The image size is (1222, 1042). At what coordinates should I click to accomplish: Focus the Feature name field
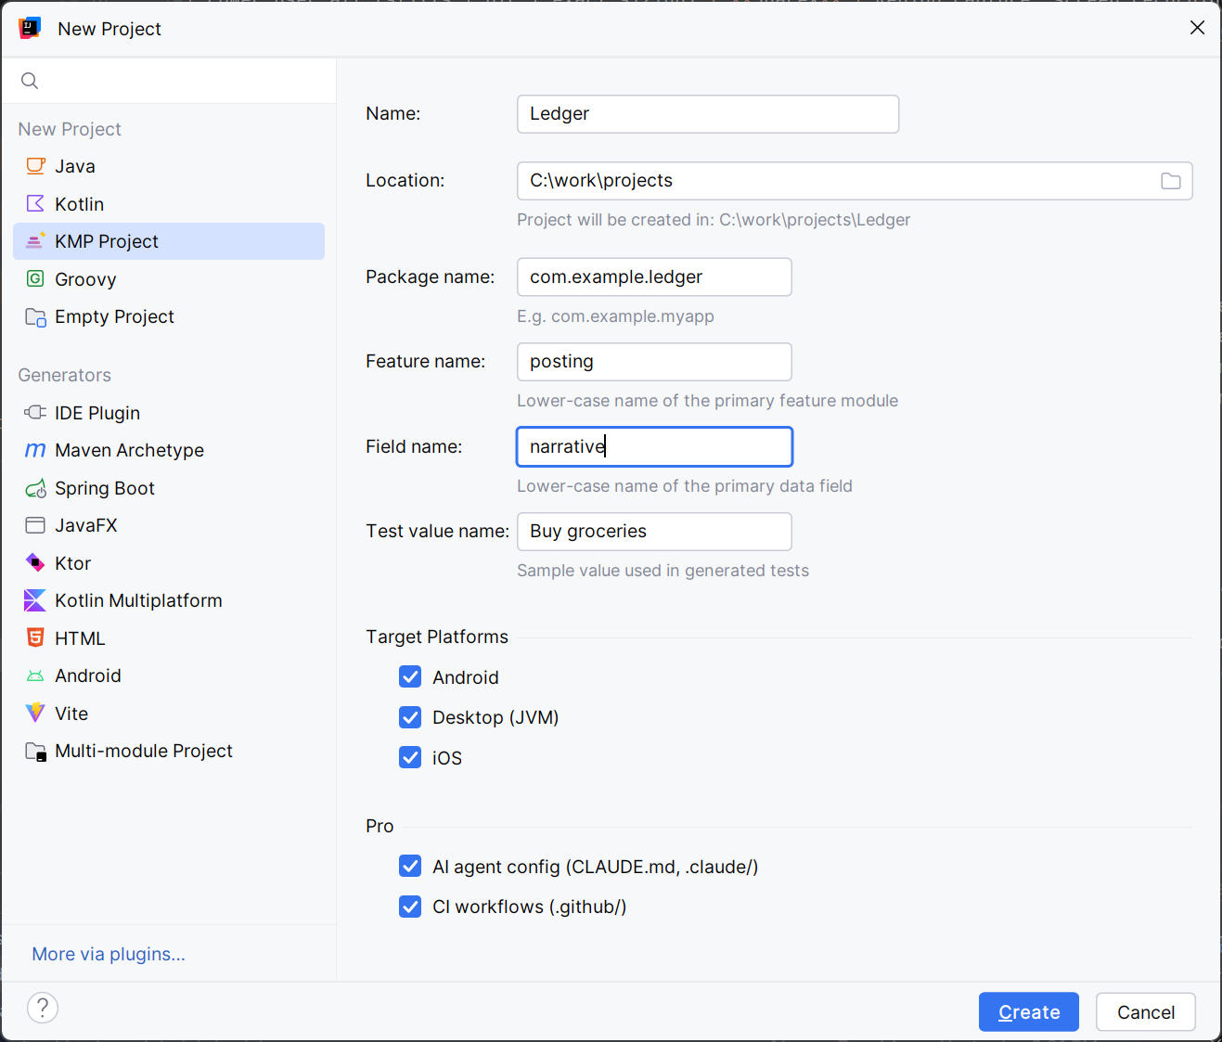[654, 362]
